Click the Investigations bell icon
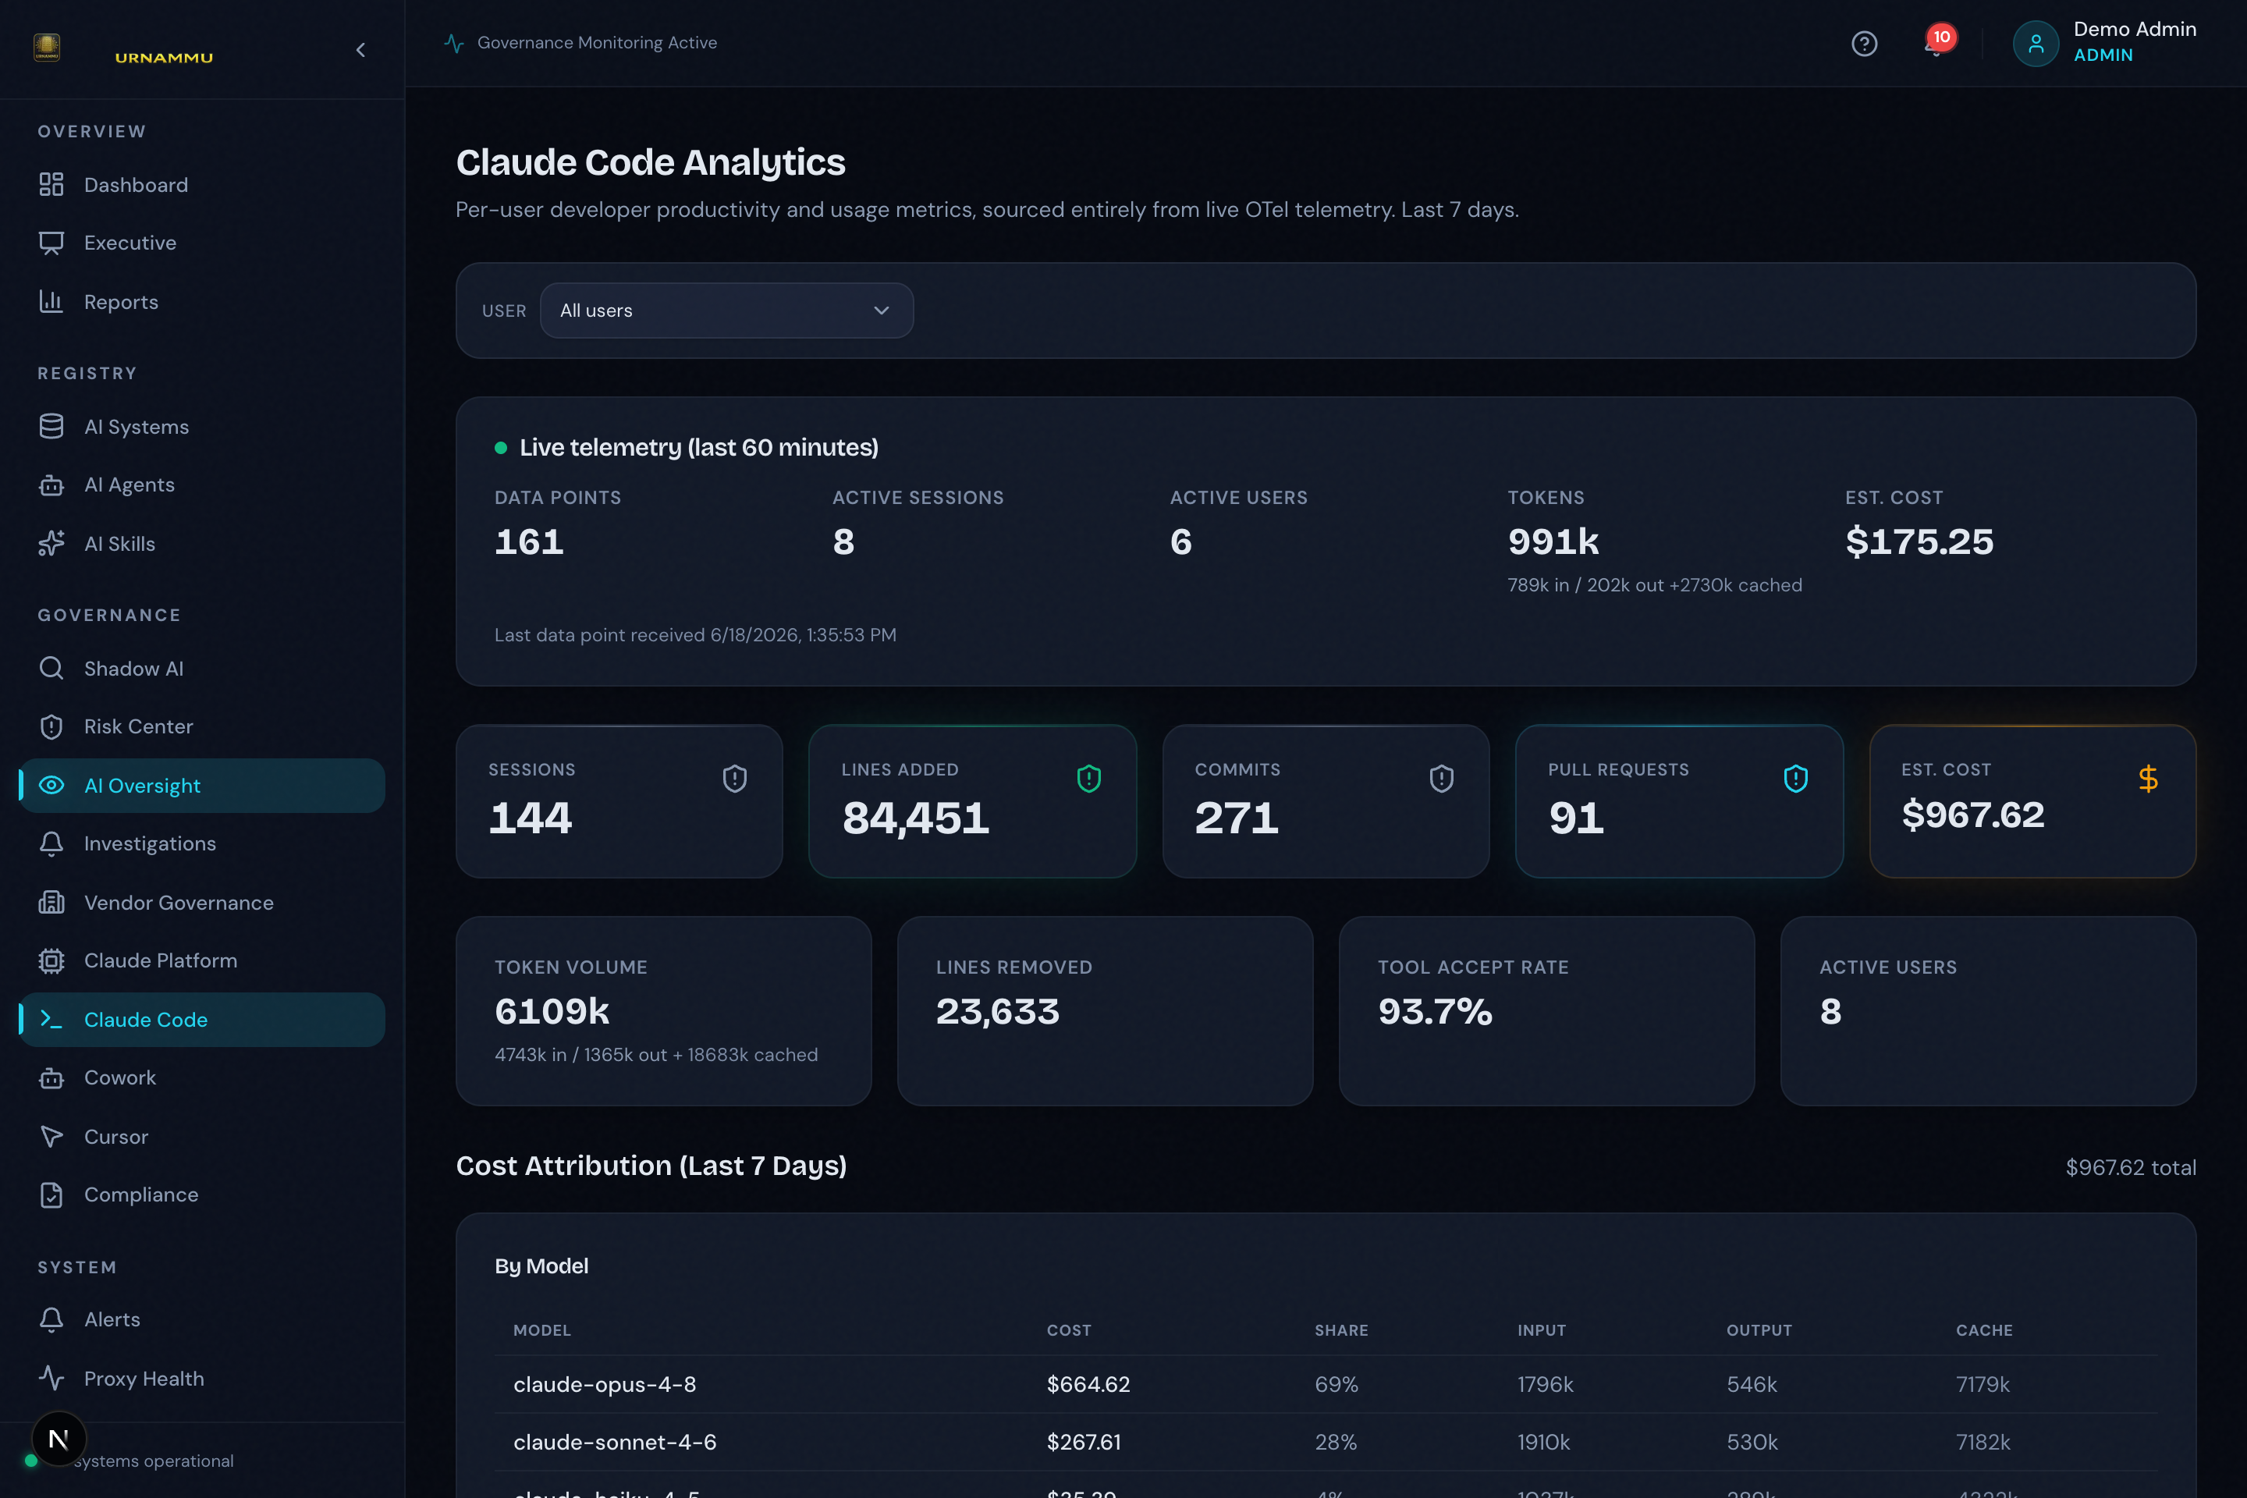 click(51, 843)
